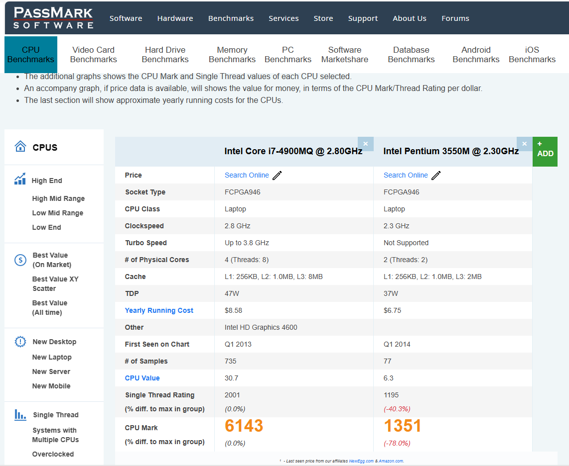Switch to Video Card Benchmarks tab

pyautogui.click(x=94, y=55)
